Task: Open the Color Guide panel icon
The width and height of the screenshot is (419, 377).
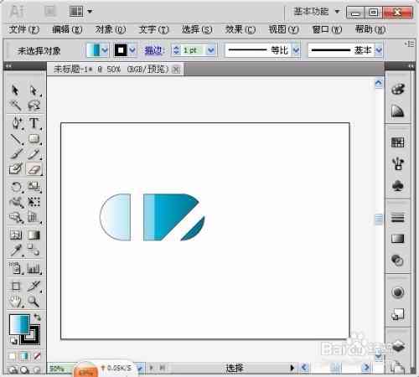Action: click(x=398, y=111)
